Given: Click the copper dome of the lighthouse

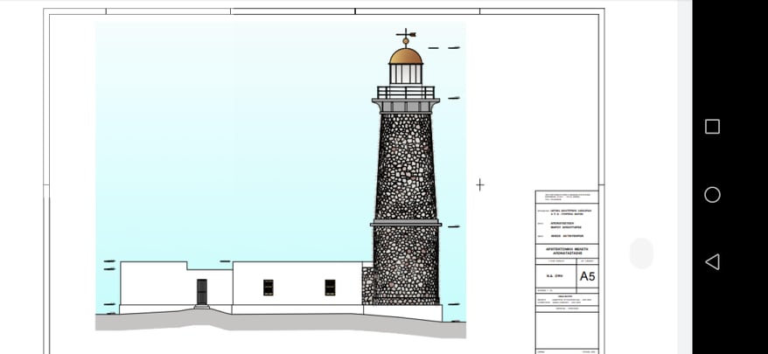Looking at the screenshot, I should click(406, 56).
